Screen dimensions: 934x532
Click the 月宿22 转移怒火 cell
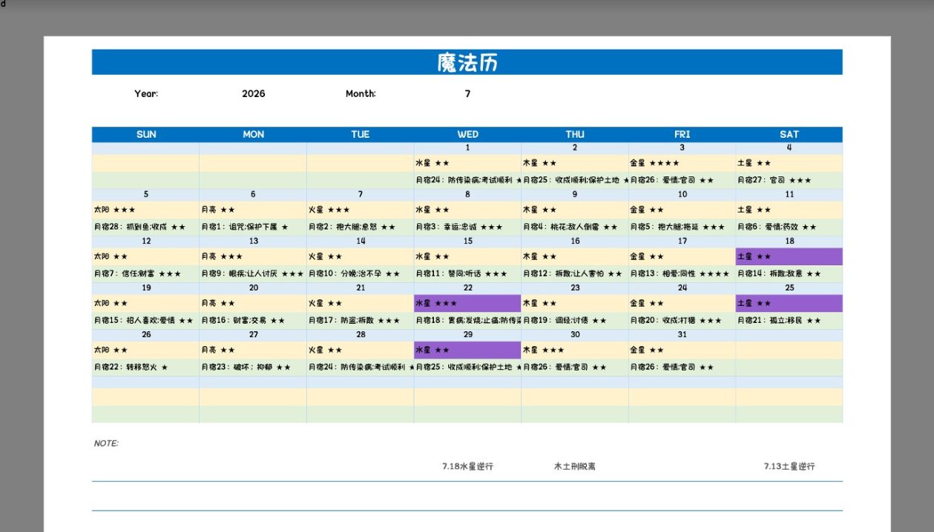pyautogui.click(x=146, y=367)
